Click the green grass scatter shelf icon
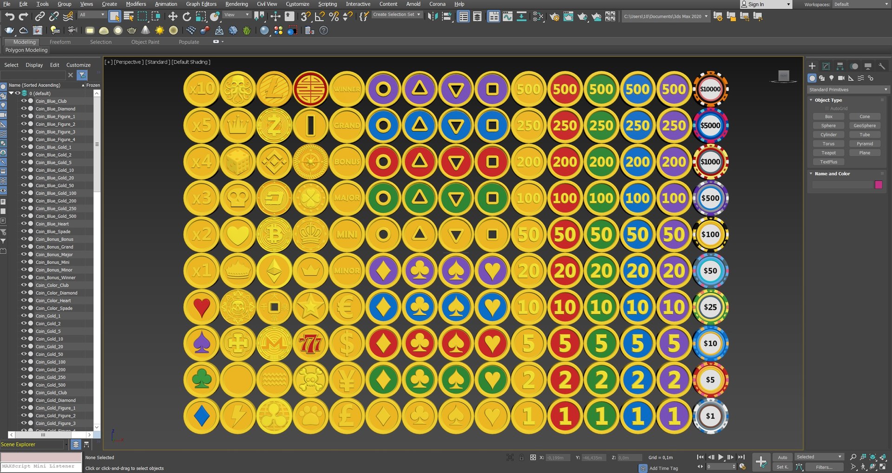The width and height of the screenshot is (892, 473). coord(247,30)
